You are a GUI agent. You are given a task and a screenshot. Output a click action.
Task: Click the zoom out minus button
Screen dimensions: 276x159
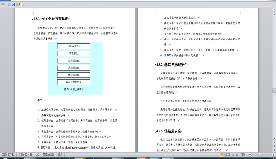coord(250,155)
